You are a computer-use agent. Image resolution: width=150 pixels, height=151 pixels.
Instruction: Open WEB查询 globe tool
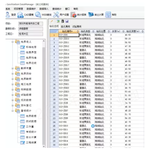tap(38, 15)
